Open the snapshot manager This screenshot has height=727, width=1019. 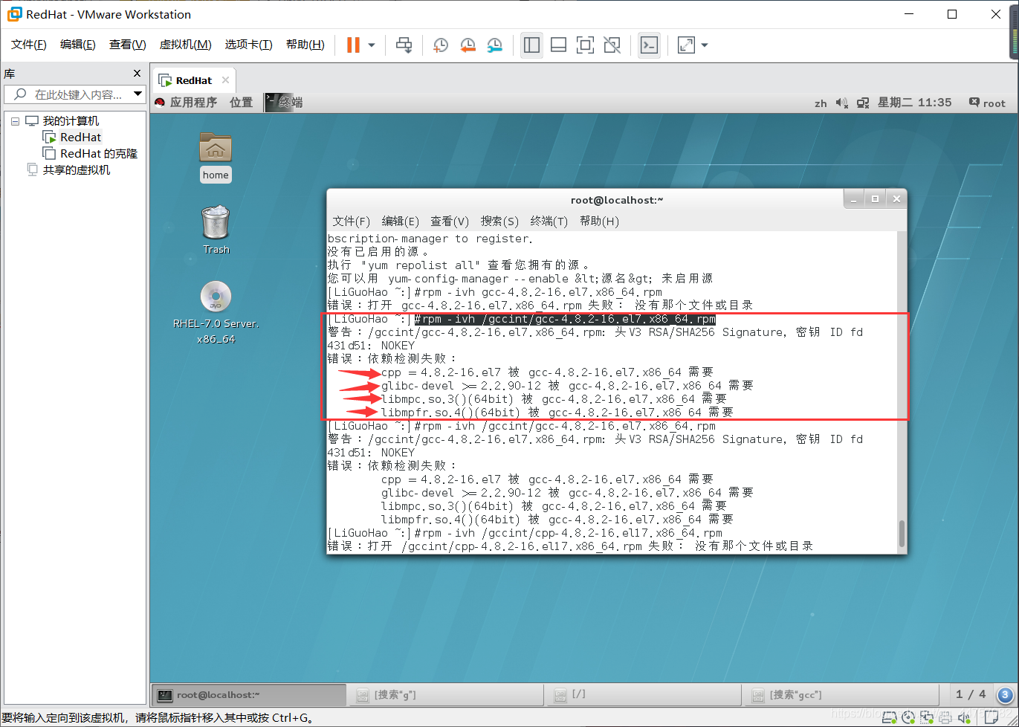[x=494, y=45]
